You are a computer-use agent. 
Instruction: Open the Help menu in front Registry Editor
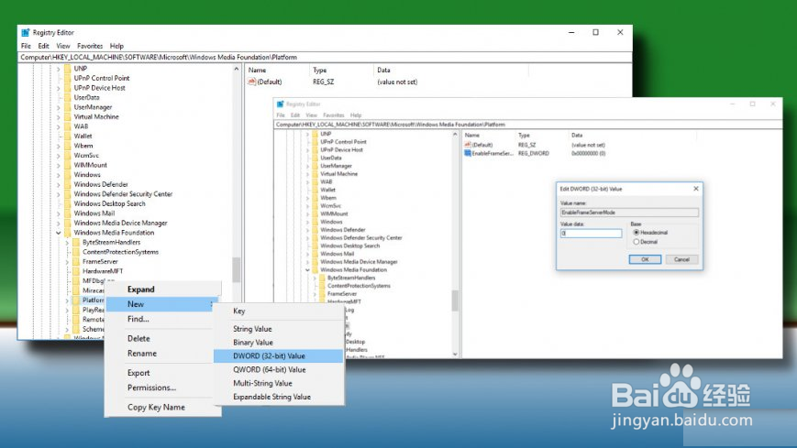point(116,46)
